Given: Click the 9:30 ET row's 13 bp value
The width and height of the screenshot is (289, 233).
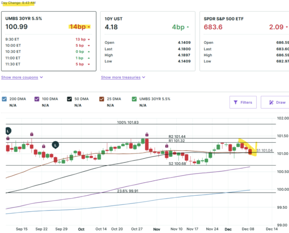Looking at the screenshot, I should coord(81,39).
